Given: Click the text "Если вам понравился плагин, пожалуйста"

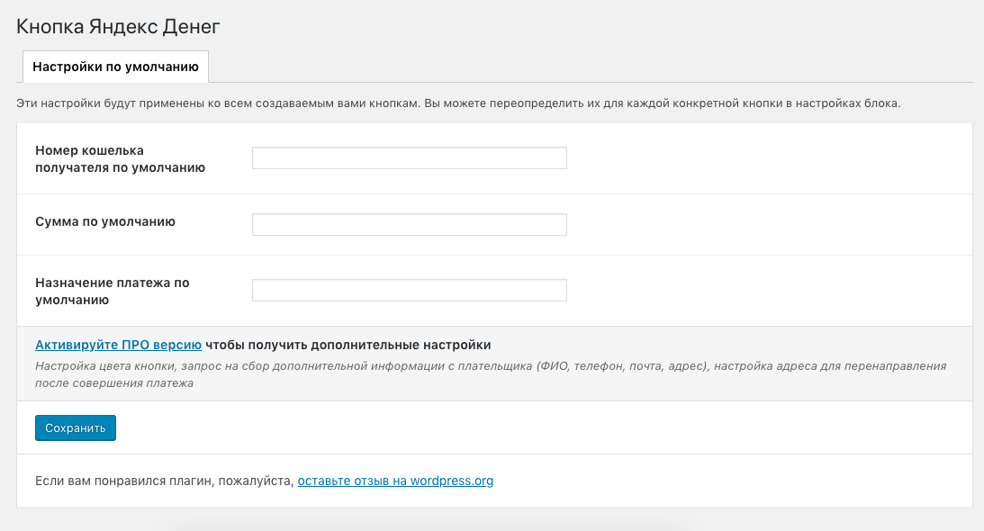Looking at the screenshot, I should pos(164,481).
